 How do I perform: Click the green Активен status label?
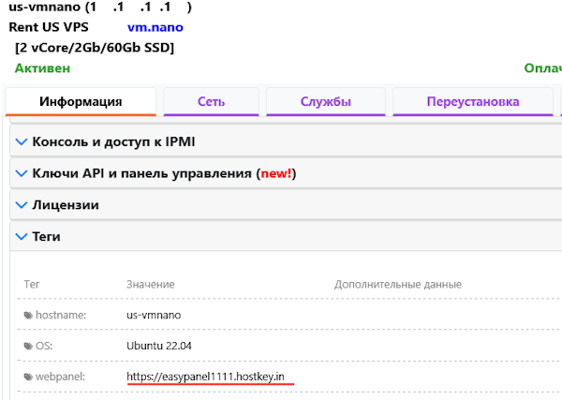pyautogui.click(x=42, y=67)
